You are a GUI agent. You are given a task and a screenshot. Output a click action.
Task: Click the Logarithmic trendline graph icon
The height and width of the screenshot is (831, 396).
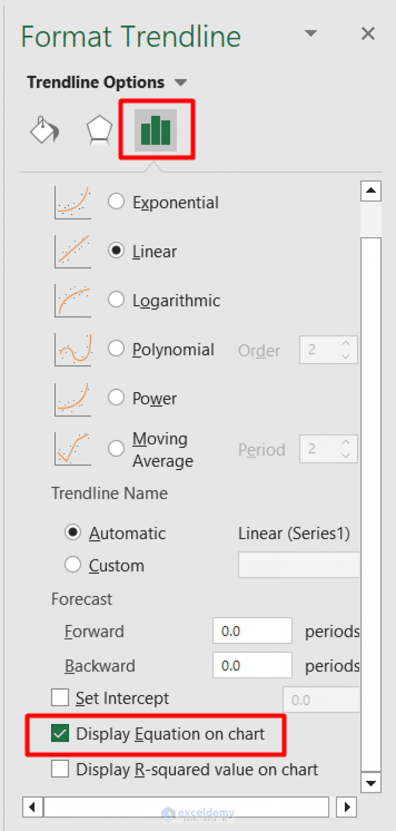click(73, 301)
